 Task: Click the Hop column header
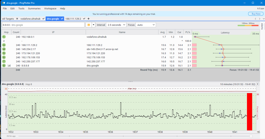6,32
